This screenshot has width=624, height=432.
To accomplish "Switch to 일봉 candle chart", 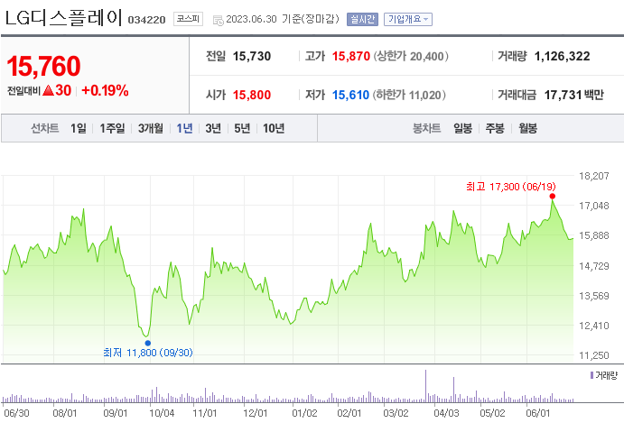I will [x=463, y=128].
